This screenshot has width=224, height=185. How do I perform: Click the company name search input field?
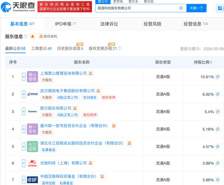tap(138, 8)
